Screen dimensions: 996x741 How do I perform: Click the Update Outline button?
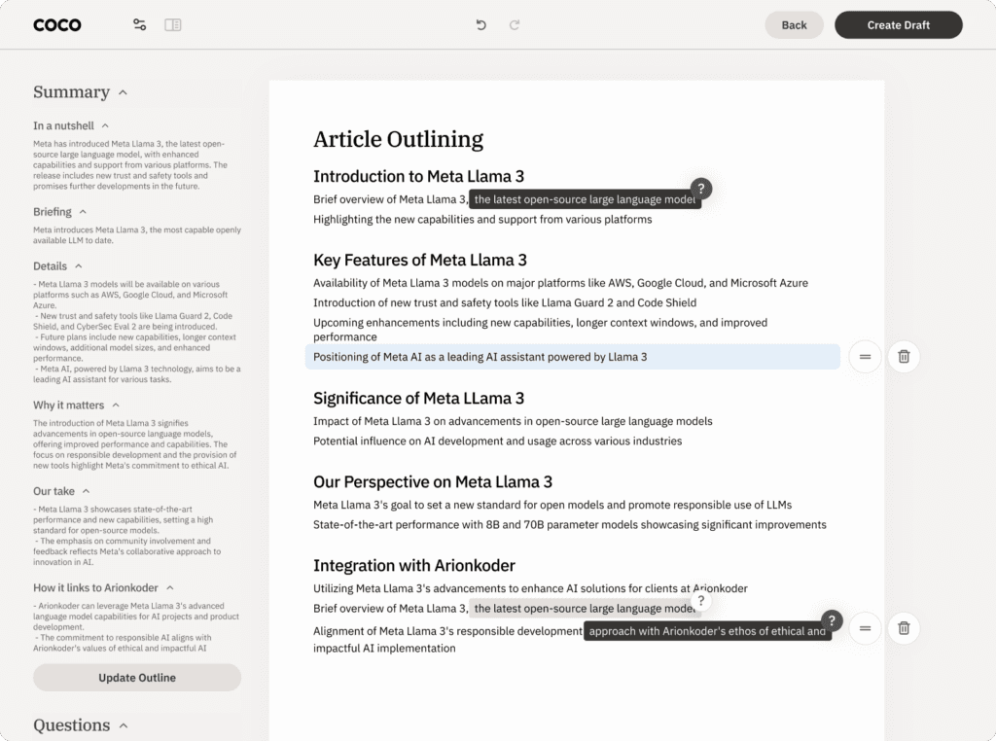[137, 678]
